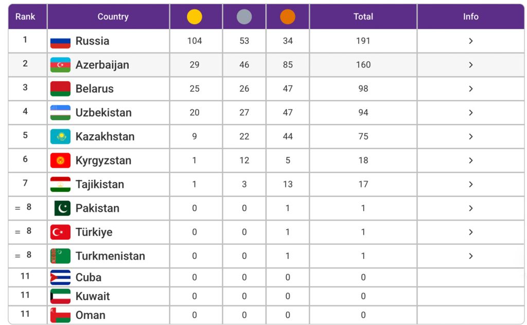
Task: Click the Cuba flag icon
Action: [60, 278]
